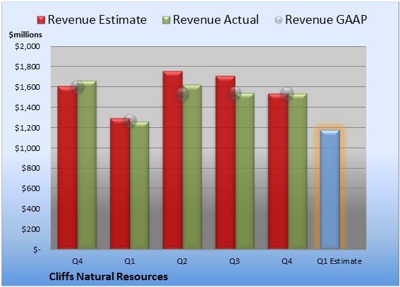400x287 pixels.
Task: Click the "$1,600" axis value
Action: click(x=27, y=87)
